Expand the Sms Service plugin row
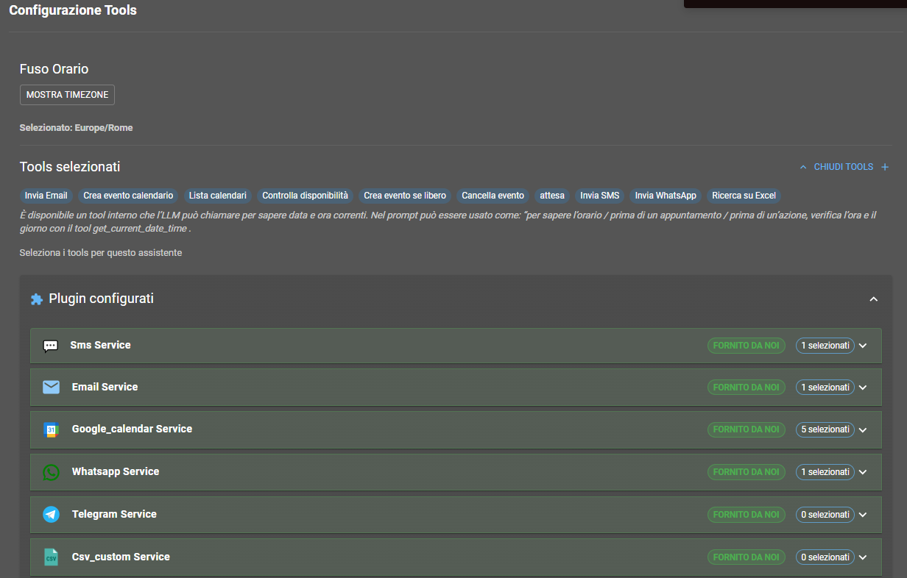Viewport: 907px width, 578px height. [x=862, y=345]
